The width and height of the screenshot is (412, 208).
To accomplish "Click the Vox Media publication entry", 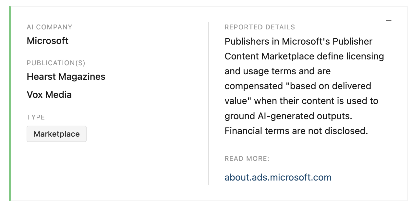I will click(49, 95).
